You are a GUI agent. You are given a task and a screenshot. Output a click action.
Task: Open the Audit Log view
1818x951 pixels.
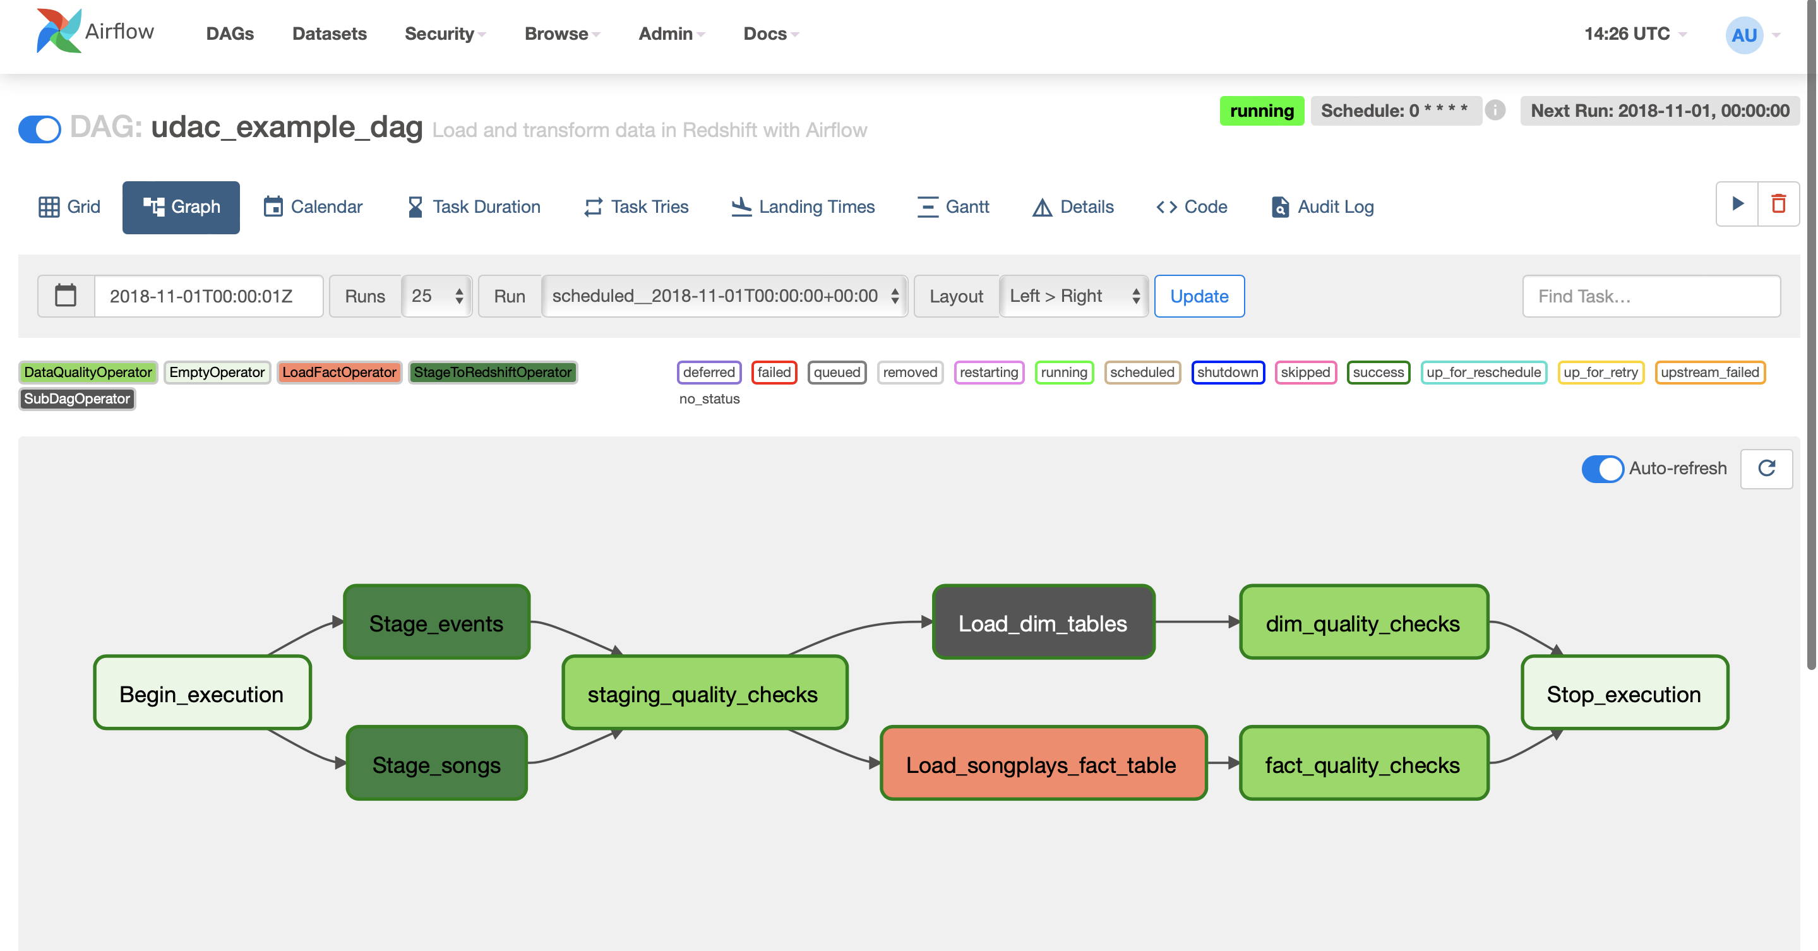pyautogui.click(x=1322, y=206)
